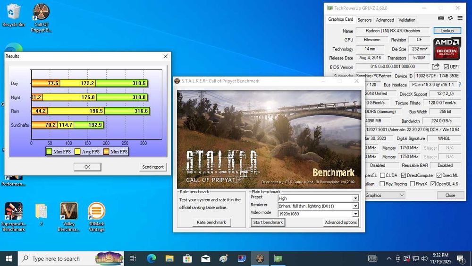This screenshot has width=472, height=266.
Task: Click the Lookup button in GPU-Z
Action: pos(447,31)
